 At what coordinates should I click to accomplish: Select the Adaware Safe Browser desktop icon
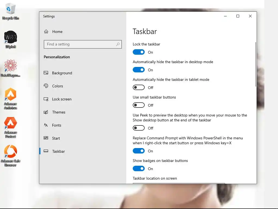pyautogui.click(x=11, y=156)
